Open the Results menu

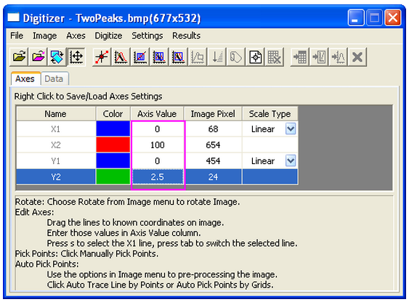[x=186, y=36]
